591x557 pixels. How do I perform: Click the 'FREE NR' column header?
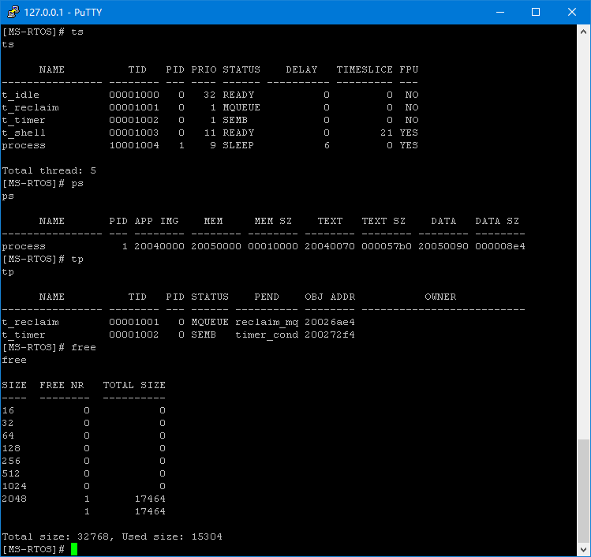point(62,385)
